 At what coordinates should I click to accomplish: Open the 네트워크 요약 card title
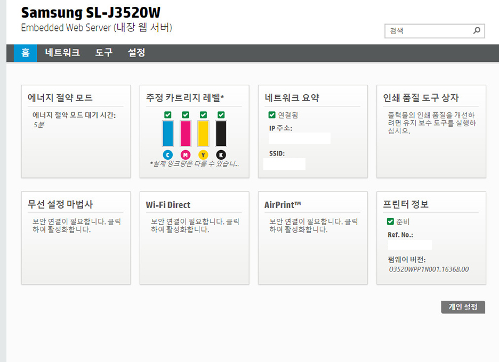(292, 97)
